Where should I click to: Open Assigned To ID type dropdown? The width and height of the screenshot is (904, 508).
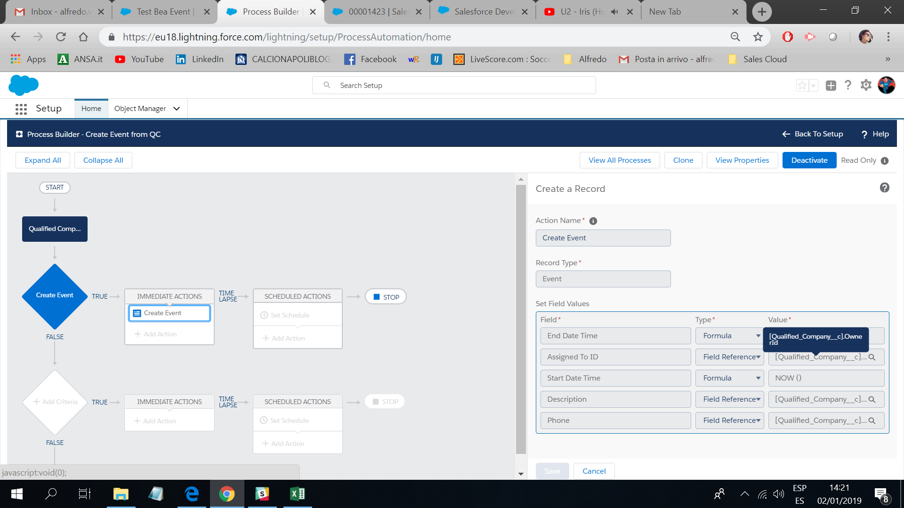point(731,357)
